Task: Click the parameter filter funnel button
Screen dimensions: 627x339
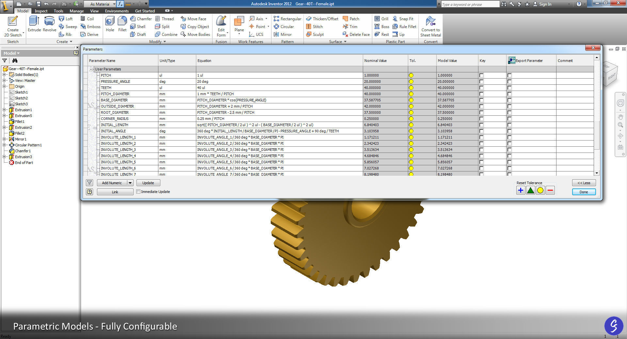Action: point(89,183)
